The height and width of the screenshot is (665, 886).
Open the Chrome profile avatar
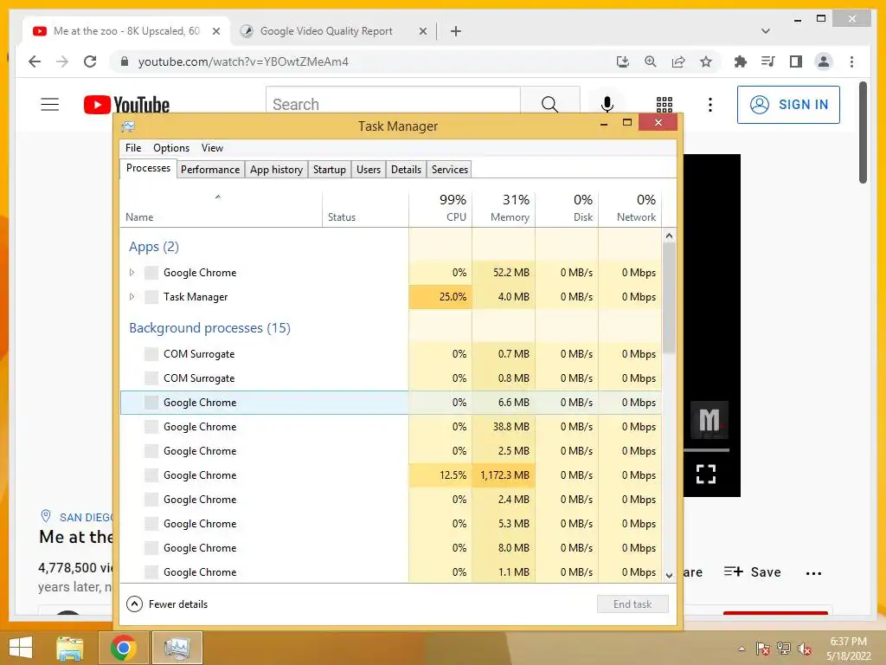[824, 61]
